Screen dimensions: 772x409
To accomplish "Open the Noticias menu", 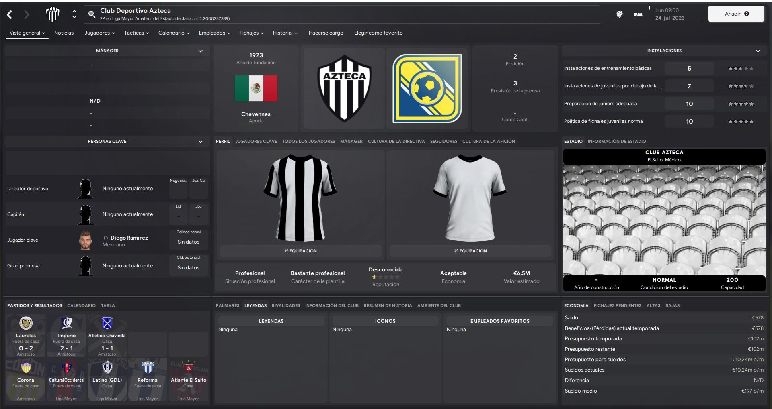I will (x=64, y=33).
